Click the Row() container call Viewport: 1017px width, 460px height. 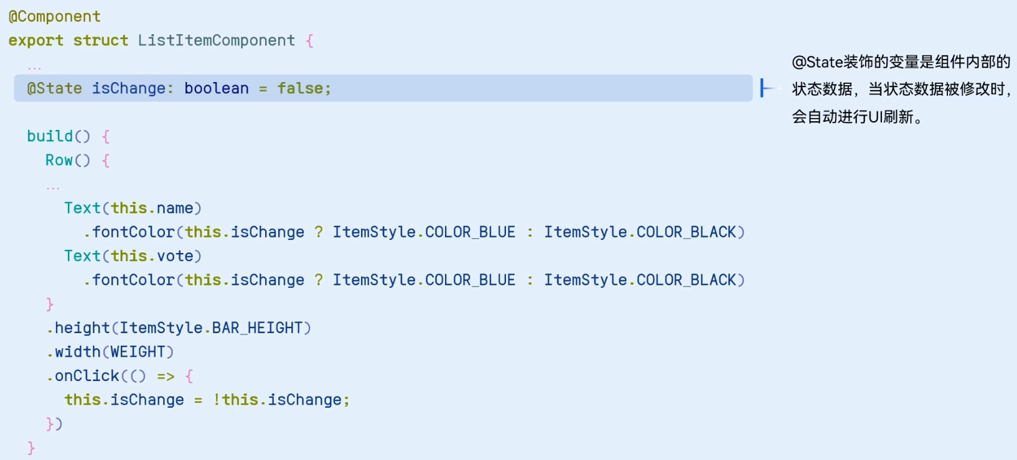(68, 160)
